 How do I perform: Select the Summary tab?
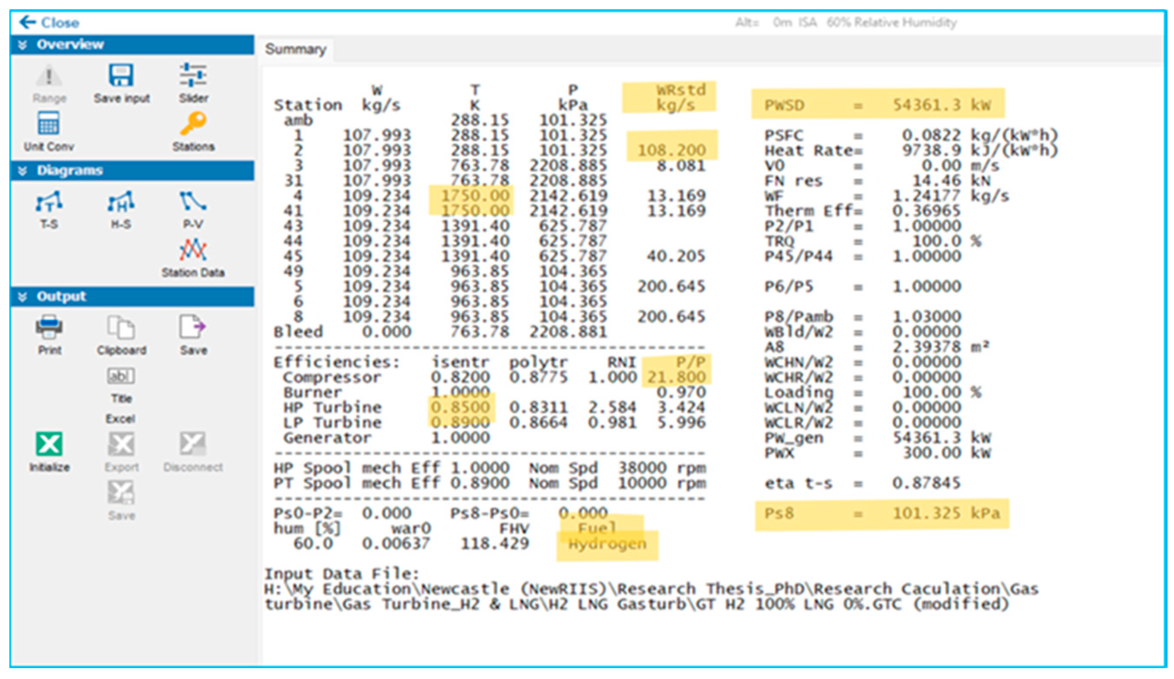(295, 49)
